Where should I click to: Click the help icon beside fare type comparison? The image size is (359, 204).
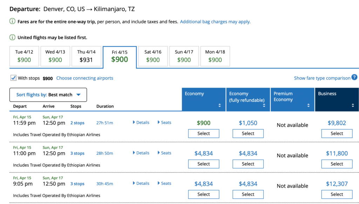[354, 78]
